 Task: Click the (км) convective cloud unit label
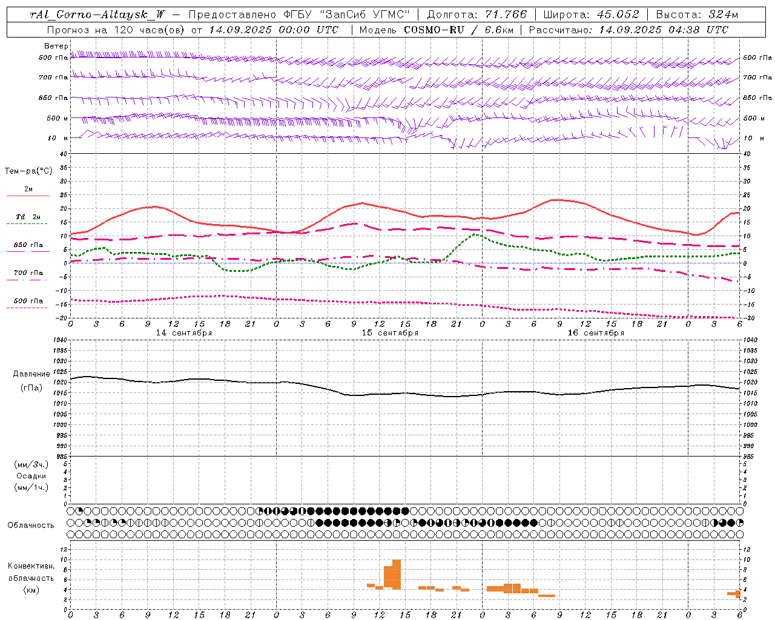pos(31,590)
